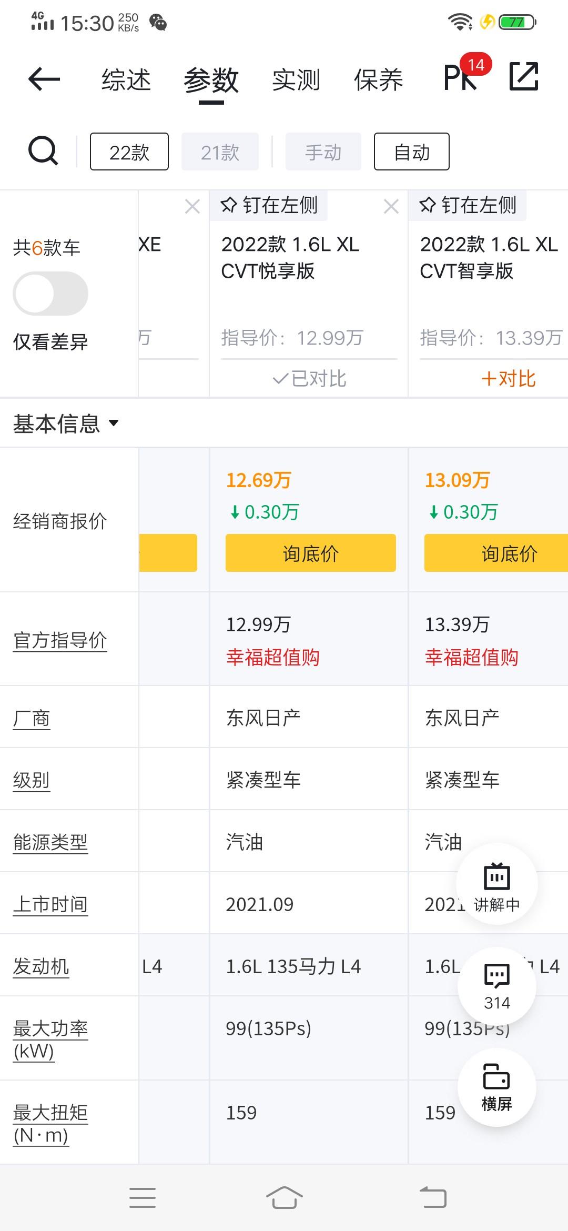
Task: Tap 询底价 for the 12.69万 model
Action: [311, 553]
